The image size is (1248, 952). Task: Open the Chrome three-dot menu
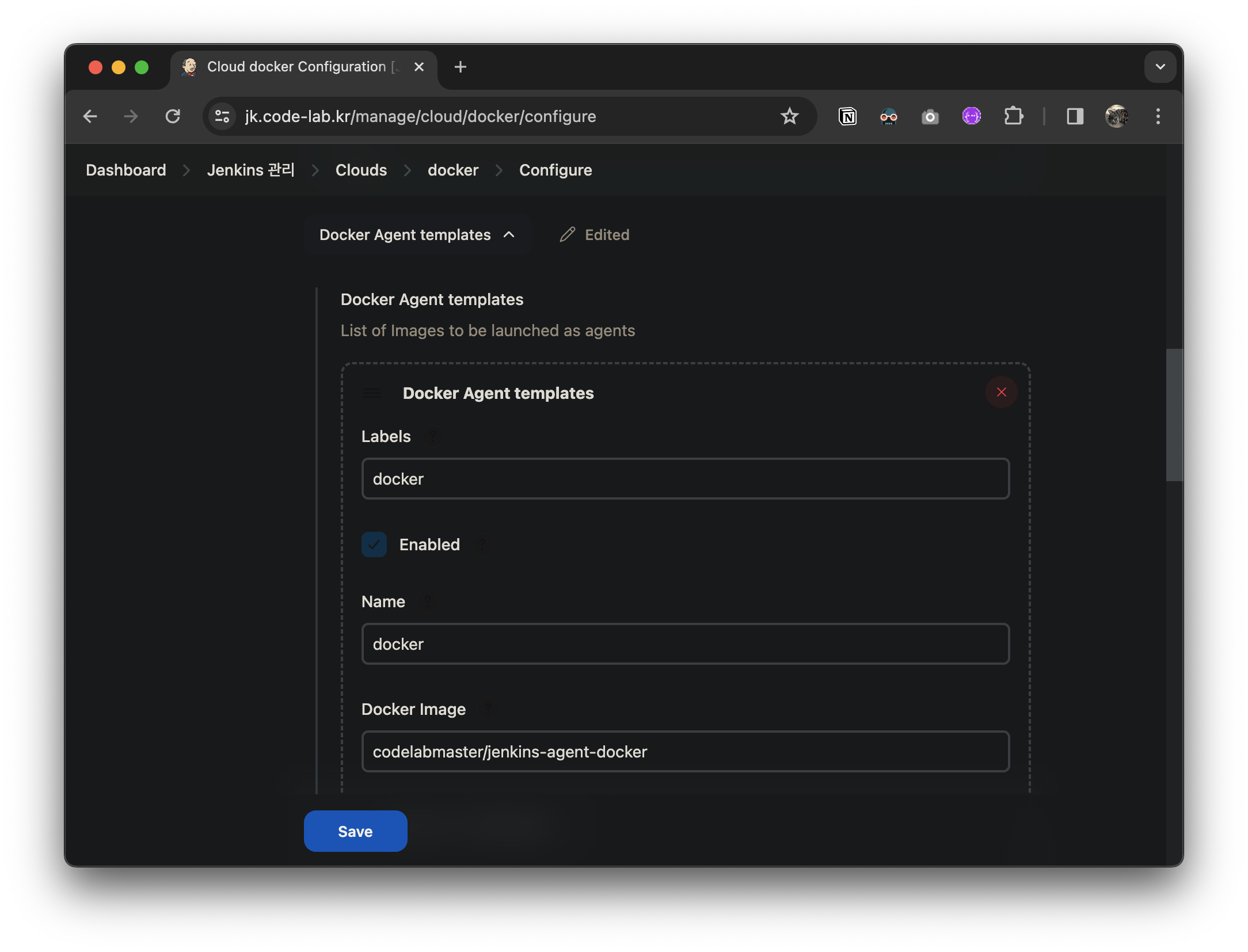(x=1158, y=116)
